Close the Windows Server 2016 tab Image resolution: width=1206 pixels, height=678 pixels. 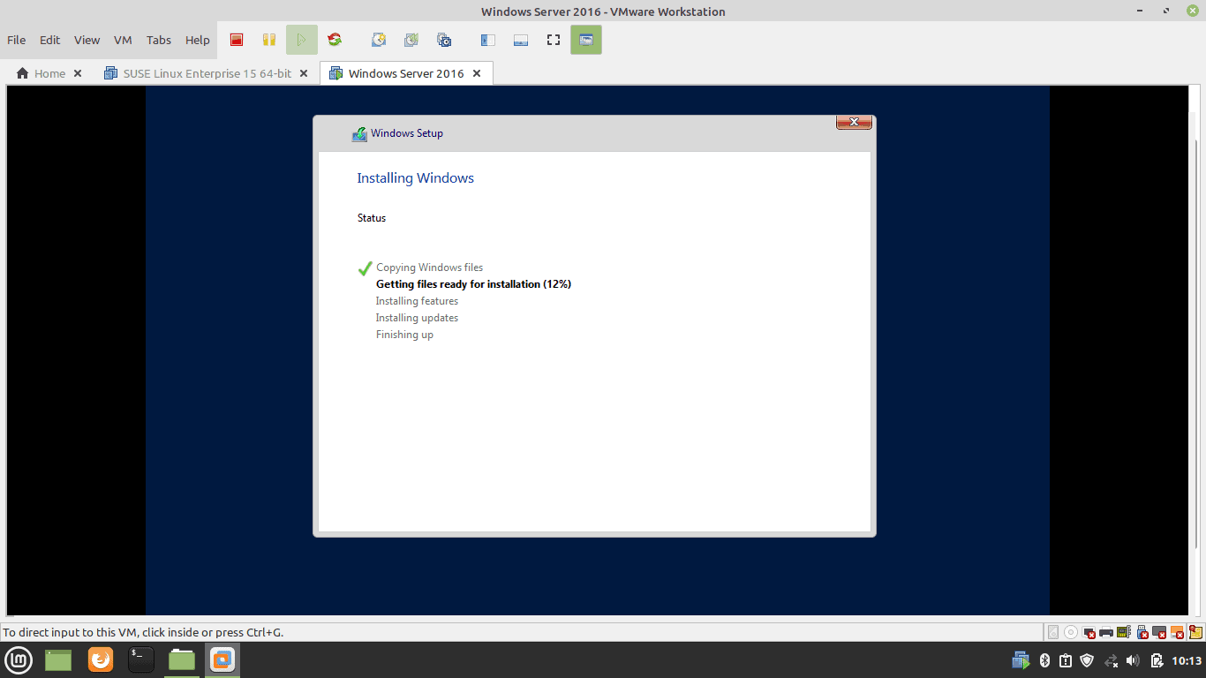point(477,73)
